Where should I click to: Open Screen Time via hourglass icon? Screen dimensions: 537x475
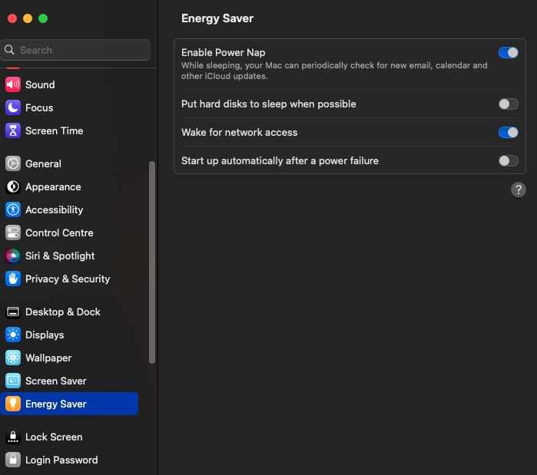pyautogui.click(x=13, y=131)
